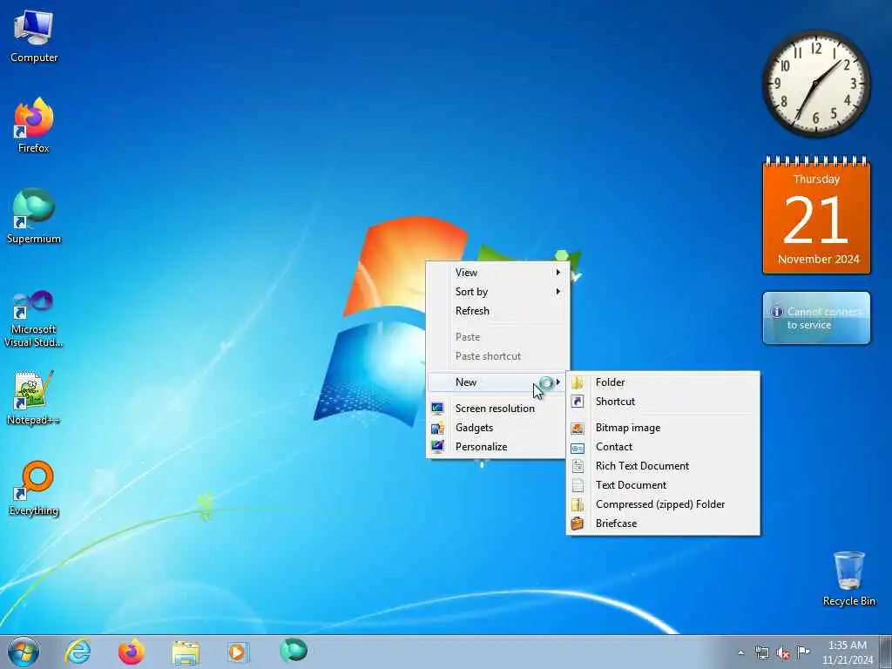Create a new Text Document
This screenshot has width=892, height=669.
(x=663, y=485)
